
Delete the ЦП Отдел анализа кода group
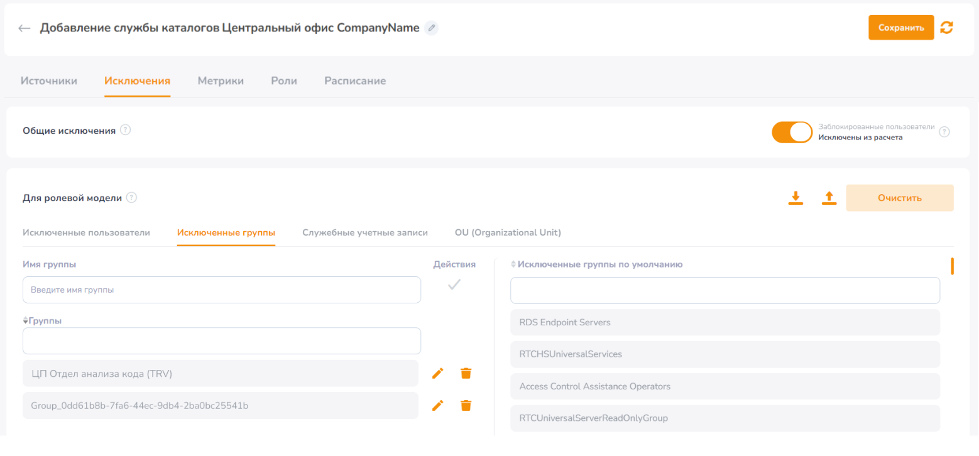click(x=466, y=373)
